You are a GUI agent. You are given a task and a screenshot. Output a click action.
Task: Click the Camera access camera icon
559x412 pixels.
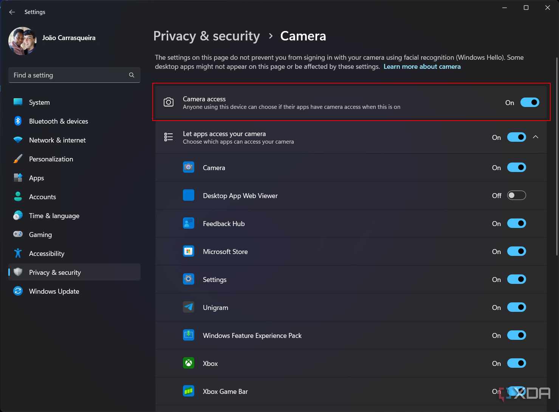169,102
